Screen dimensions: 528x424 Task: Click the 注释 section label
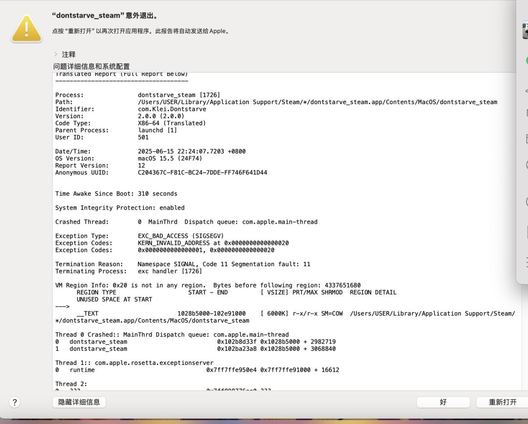click(69, 54)
